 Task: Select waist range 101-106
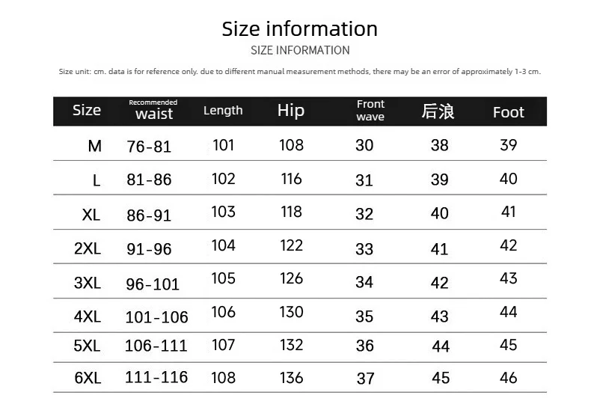coord(157,317)
